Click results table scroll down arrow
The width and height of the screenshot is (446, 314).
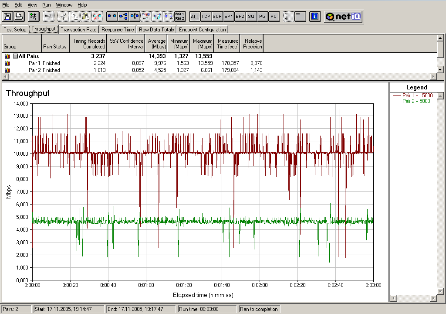click(x=440, y=69)
